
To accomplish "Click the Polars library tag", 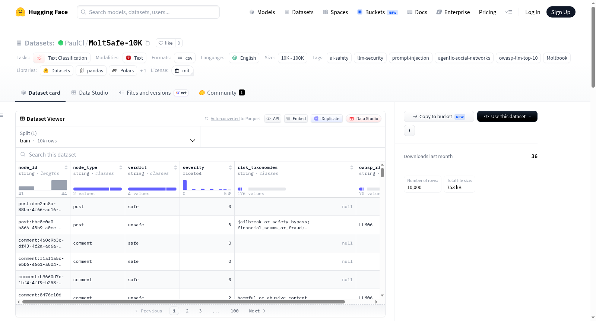I will coord(123,70).
